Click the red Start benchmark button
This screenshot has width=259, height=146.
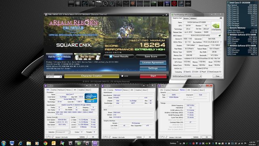153,76
